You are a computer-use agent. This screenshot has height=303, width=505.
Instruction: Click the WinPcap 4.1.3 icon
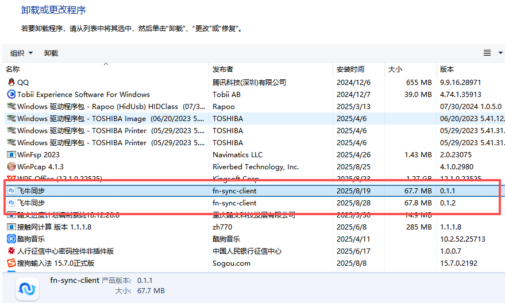coord(11,166)
